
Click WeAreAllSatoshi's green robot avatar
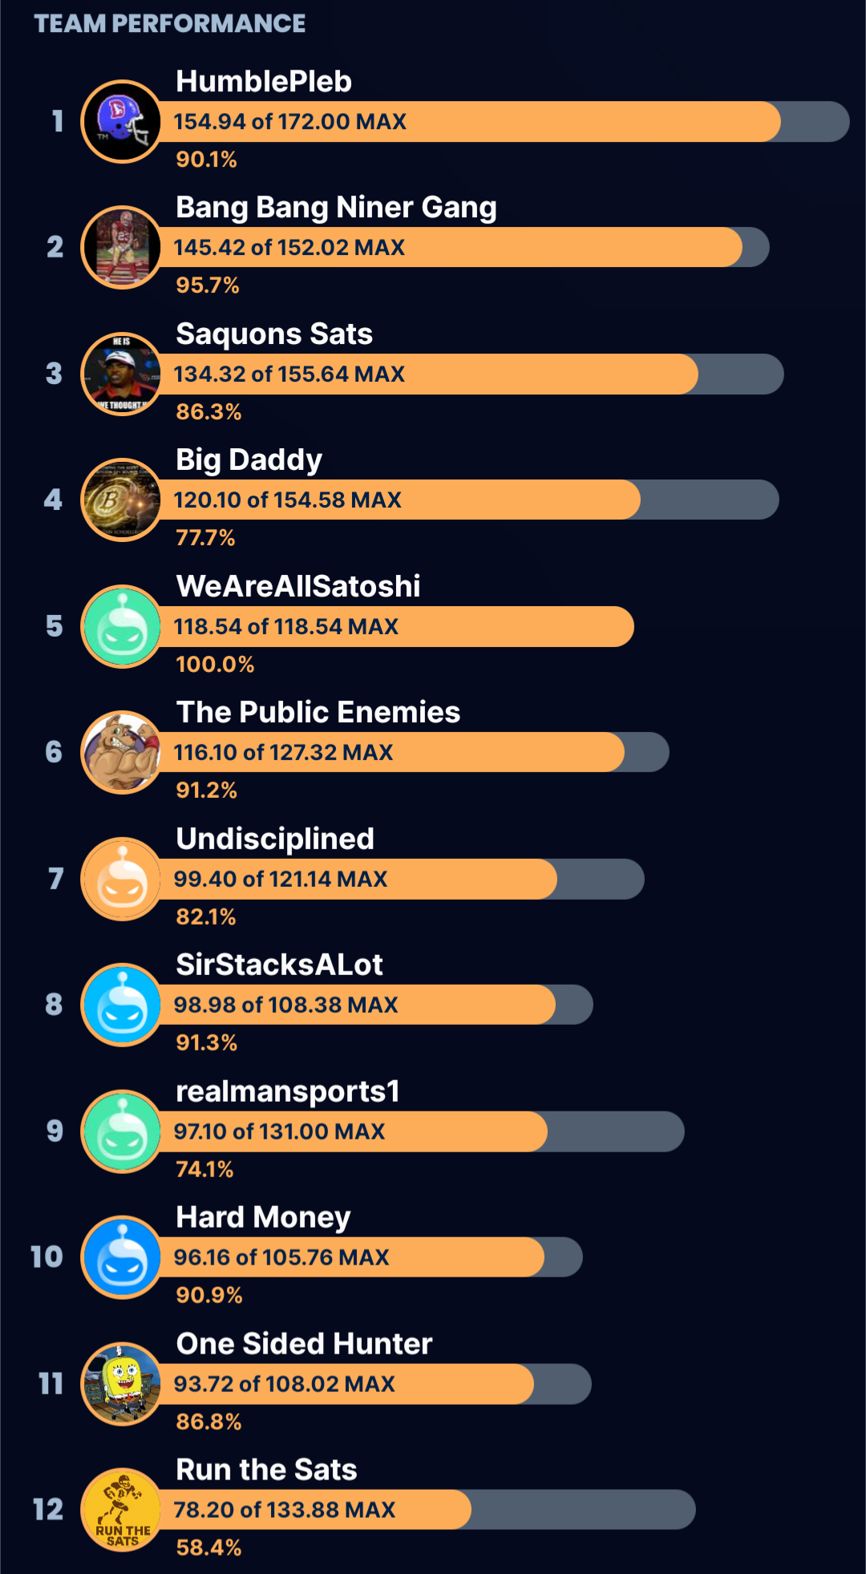(x=122, y=626)
